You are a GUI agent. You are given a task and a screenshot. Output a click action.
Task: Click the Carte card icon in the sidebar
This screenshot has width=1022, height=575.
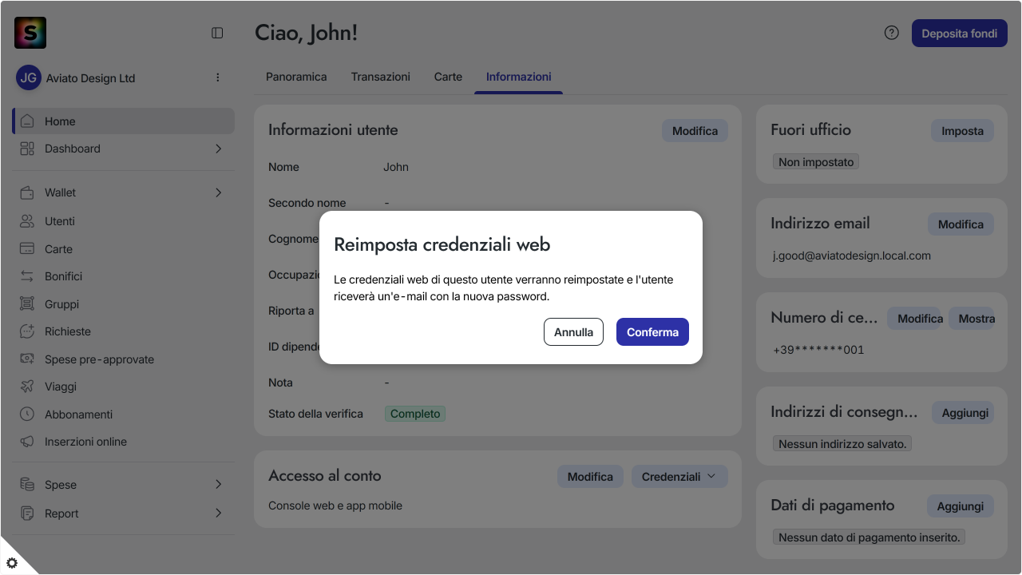27,249
